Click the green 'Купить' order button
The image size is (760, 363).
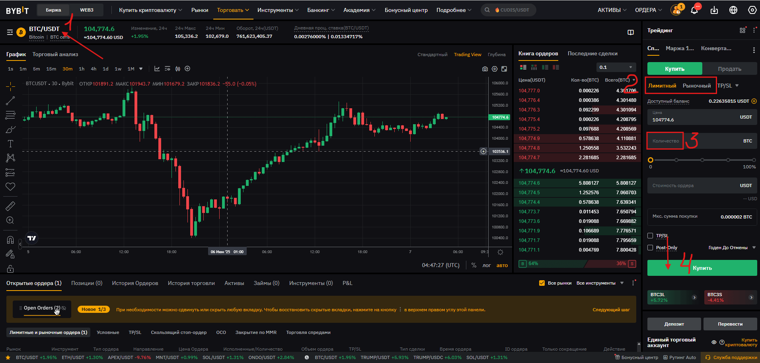[x=702, y=268]
